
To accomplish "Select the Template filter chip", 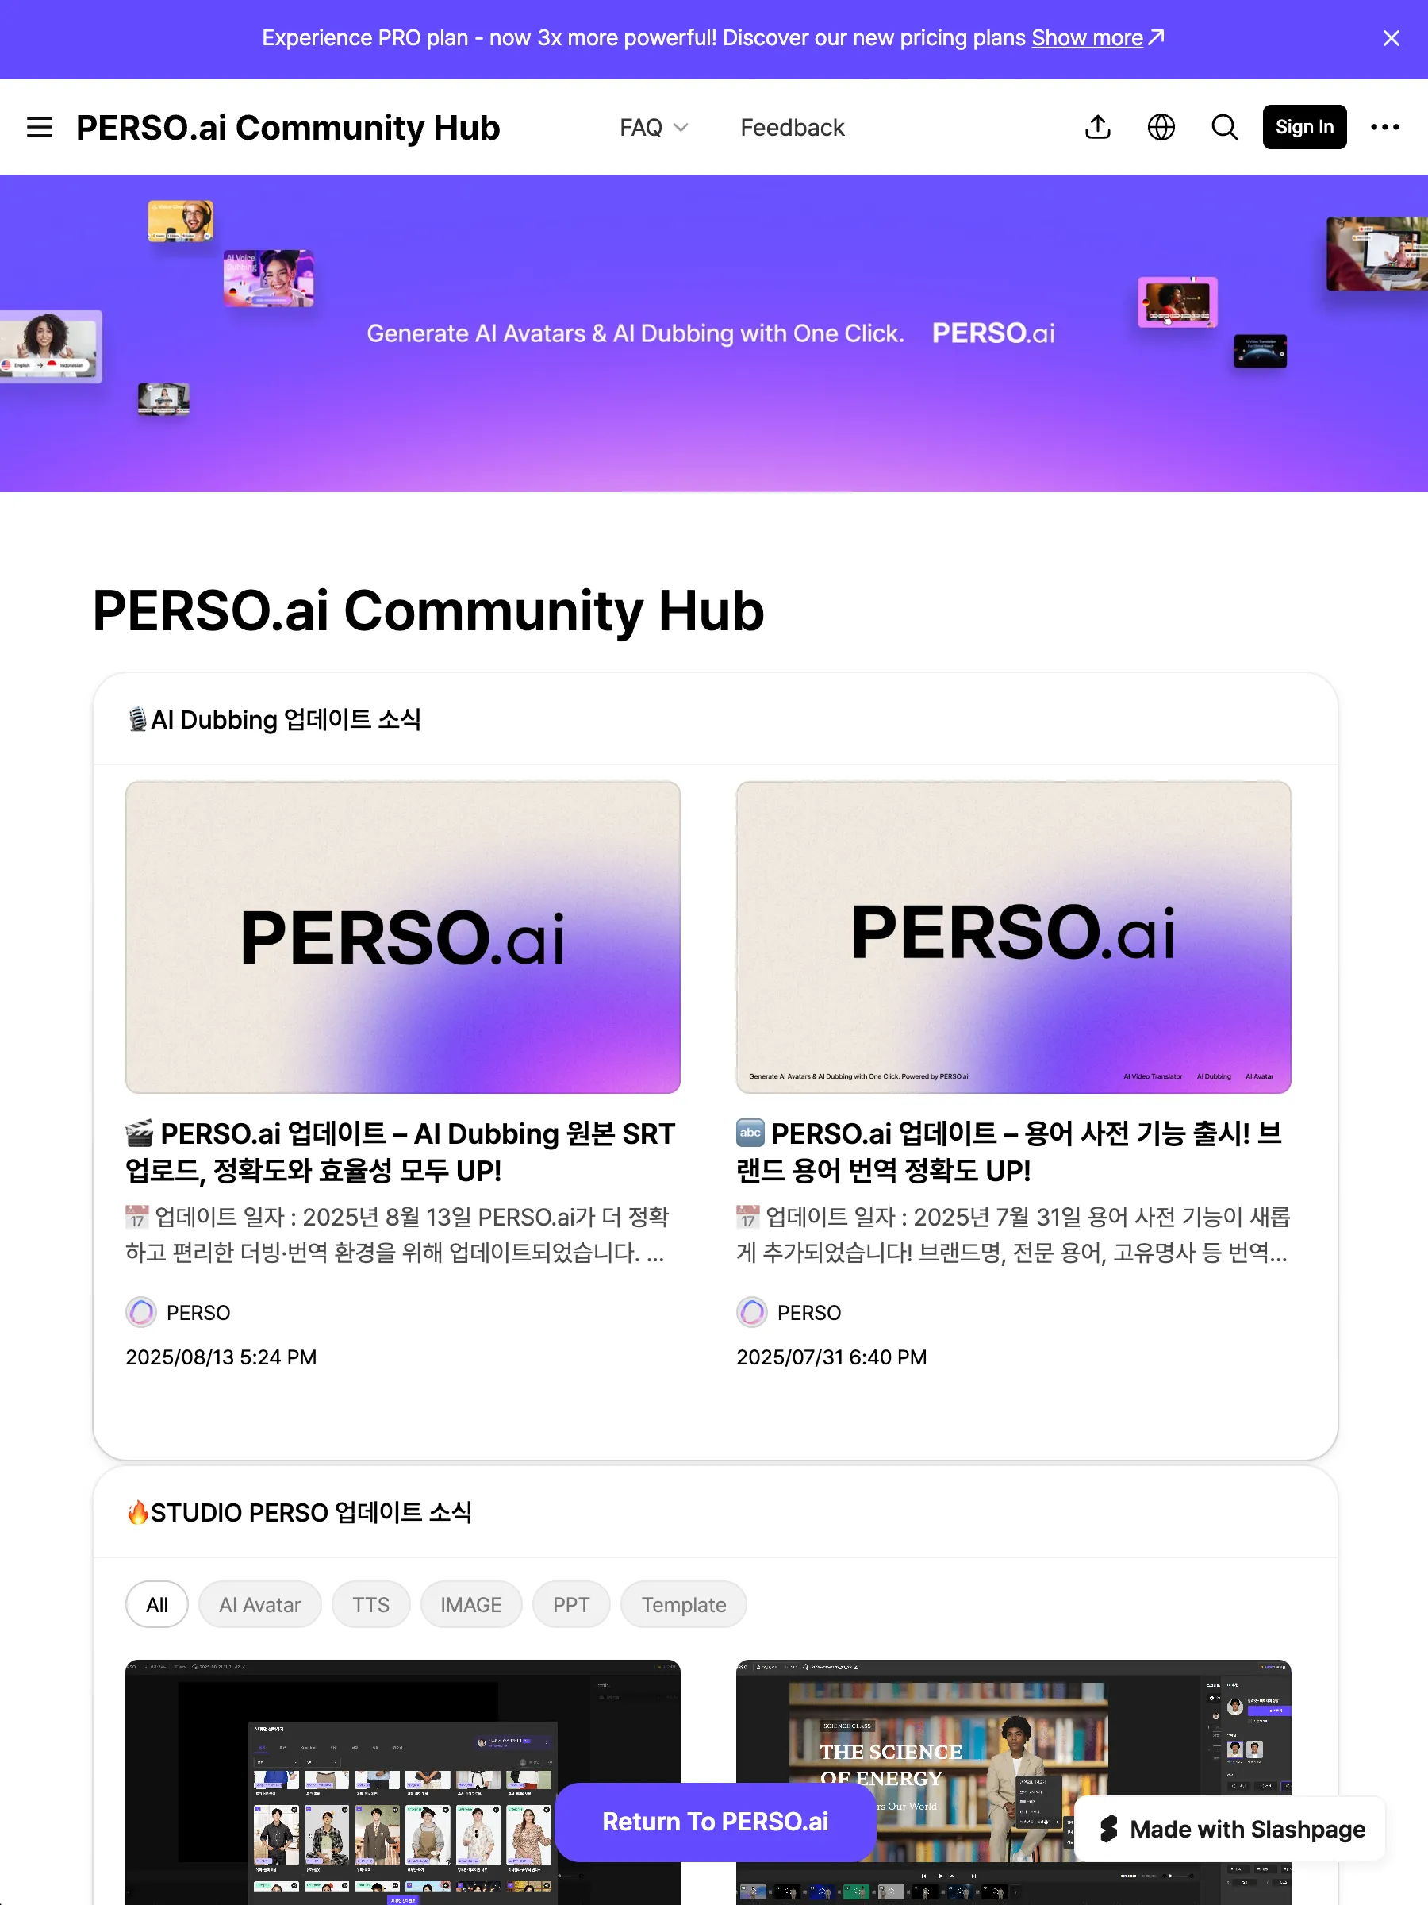I will [683, 1604].
